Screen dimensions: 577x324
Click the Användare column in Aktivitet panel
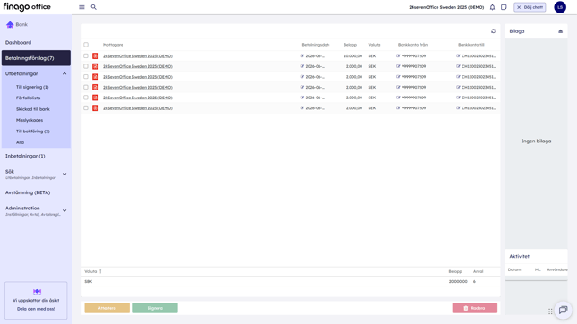(x=557, y=269)
